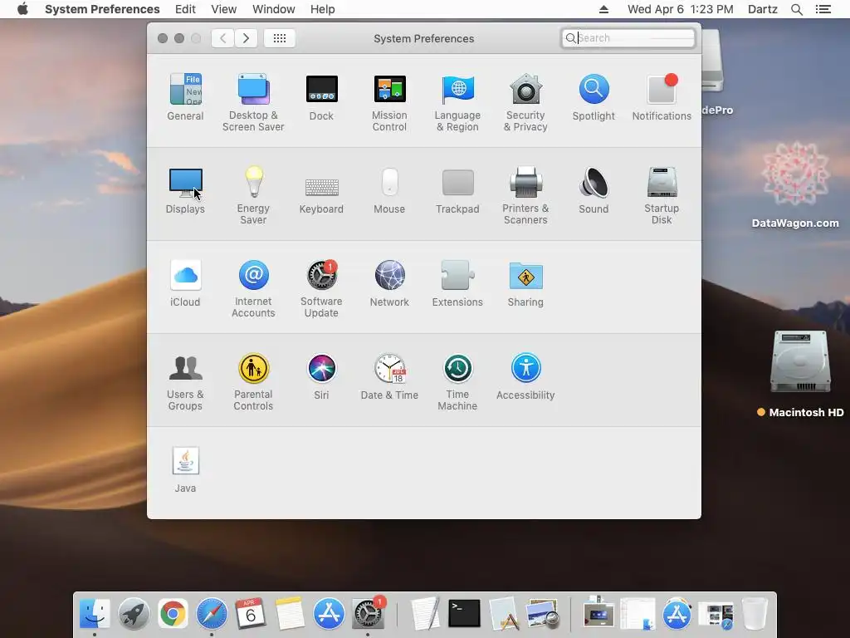Click the date and time in menu bar
The height and width of the screenshot is (638, 850).
click(681, 9)
